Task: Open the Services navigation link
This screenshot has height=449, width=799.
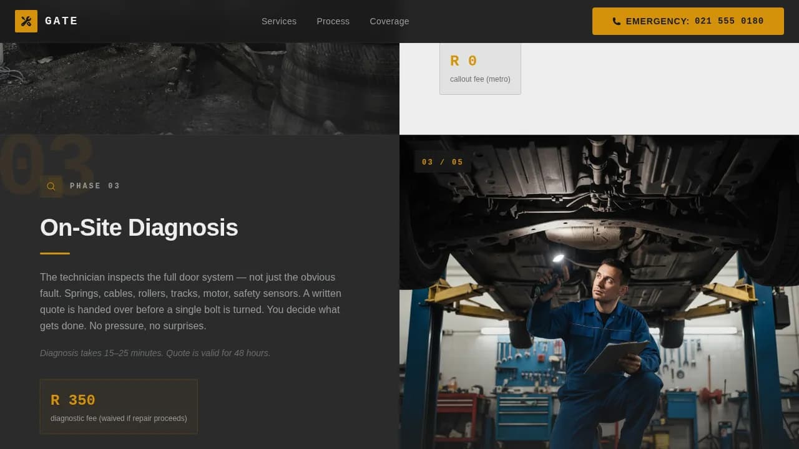Action: pos(278,21)
